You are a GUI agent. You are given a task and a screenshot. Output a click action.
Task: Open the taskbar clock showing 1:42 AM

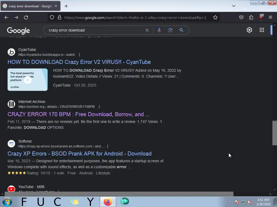(x=263, y=202)
